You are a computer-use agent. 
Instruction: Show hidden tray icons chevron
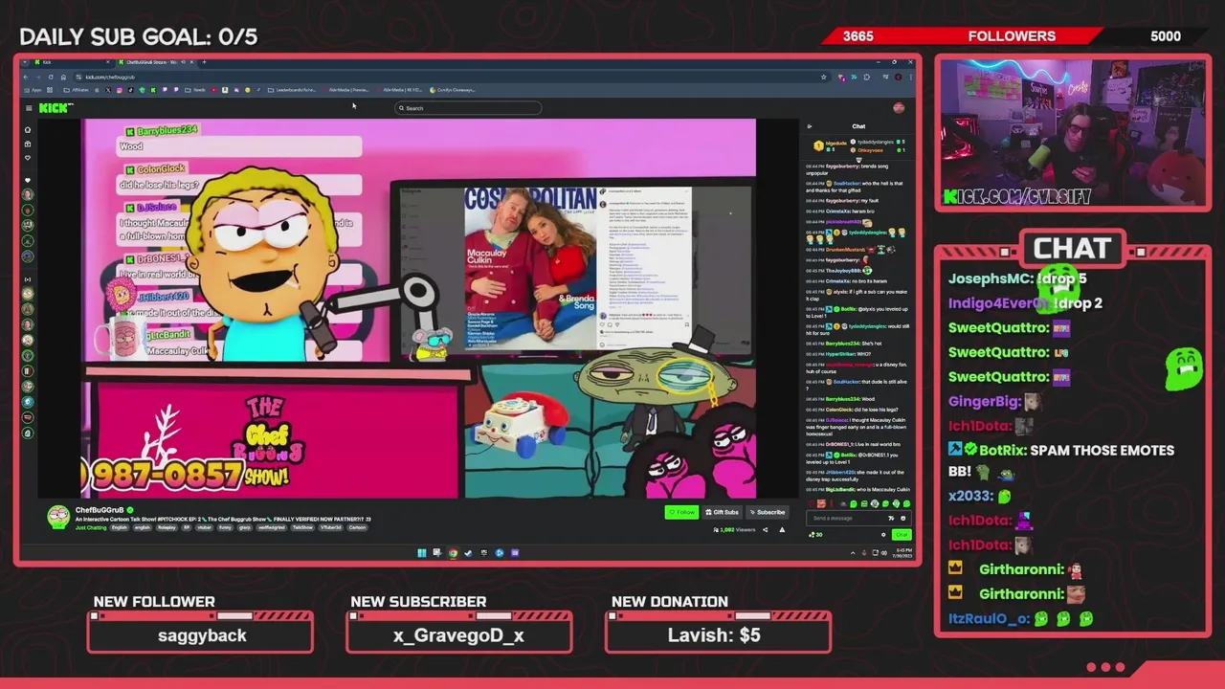(x=853, y=553)
